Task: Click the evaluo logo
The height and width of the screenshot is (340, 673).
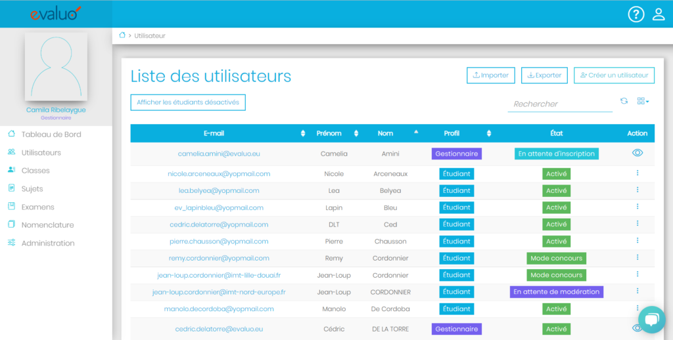Action: [56, 14]
